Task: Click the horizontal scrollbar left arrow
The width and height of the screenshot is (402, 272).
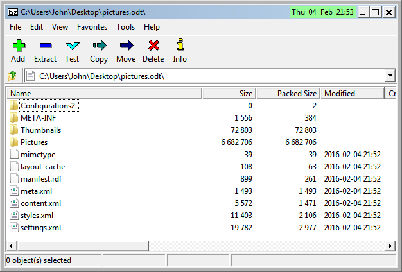Action: point(12,246)
